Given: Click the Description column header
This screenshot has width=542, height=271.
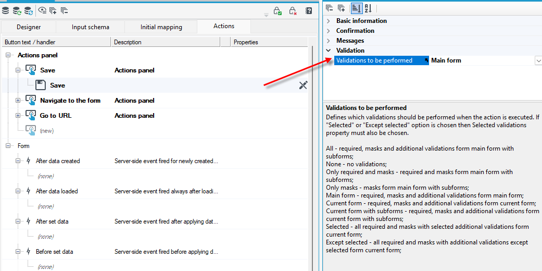Looking at the screenshot, I should [x=166, y=42].
